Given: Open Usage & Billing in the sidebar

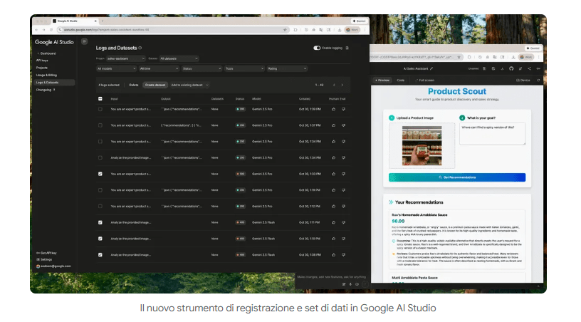Looking at the screenshot, I should pyautogui.click(x=46, y=76).
